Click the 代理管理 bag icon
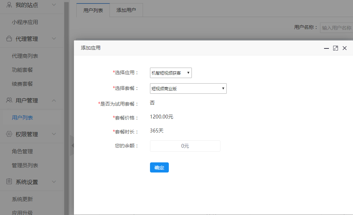The image size is (353, 215). point(9,39)
